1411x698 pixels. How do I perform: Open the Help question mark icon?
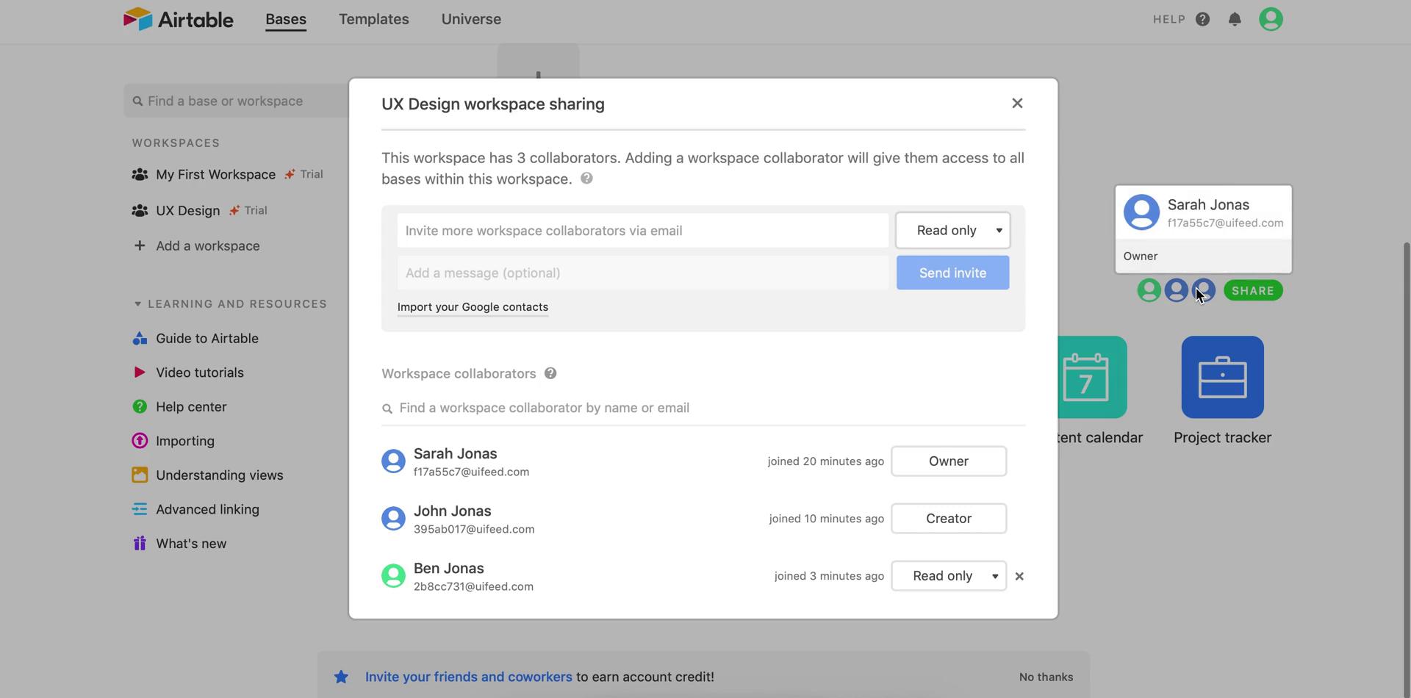coord(1202,19)
